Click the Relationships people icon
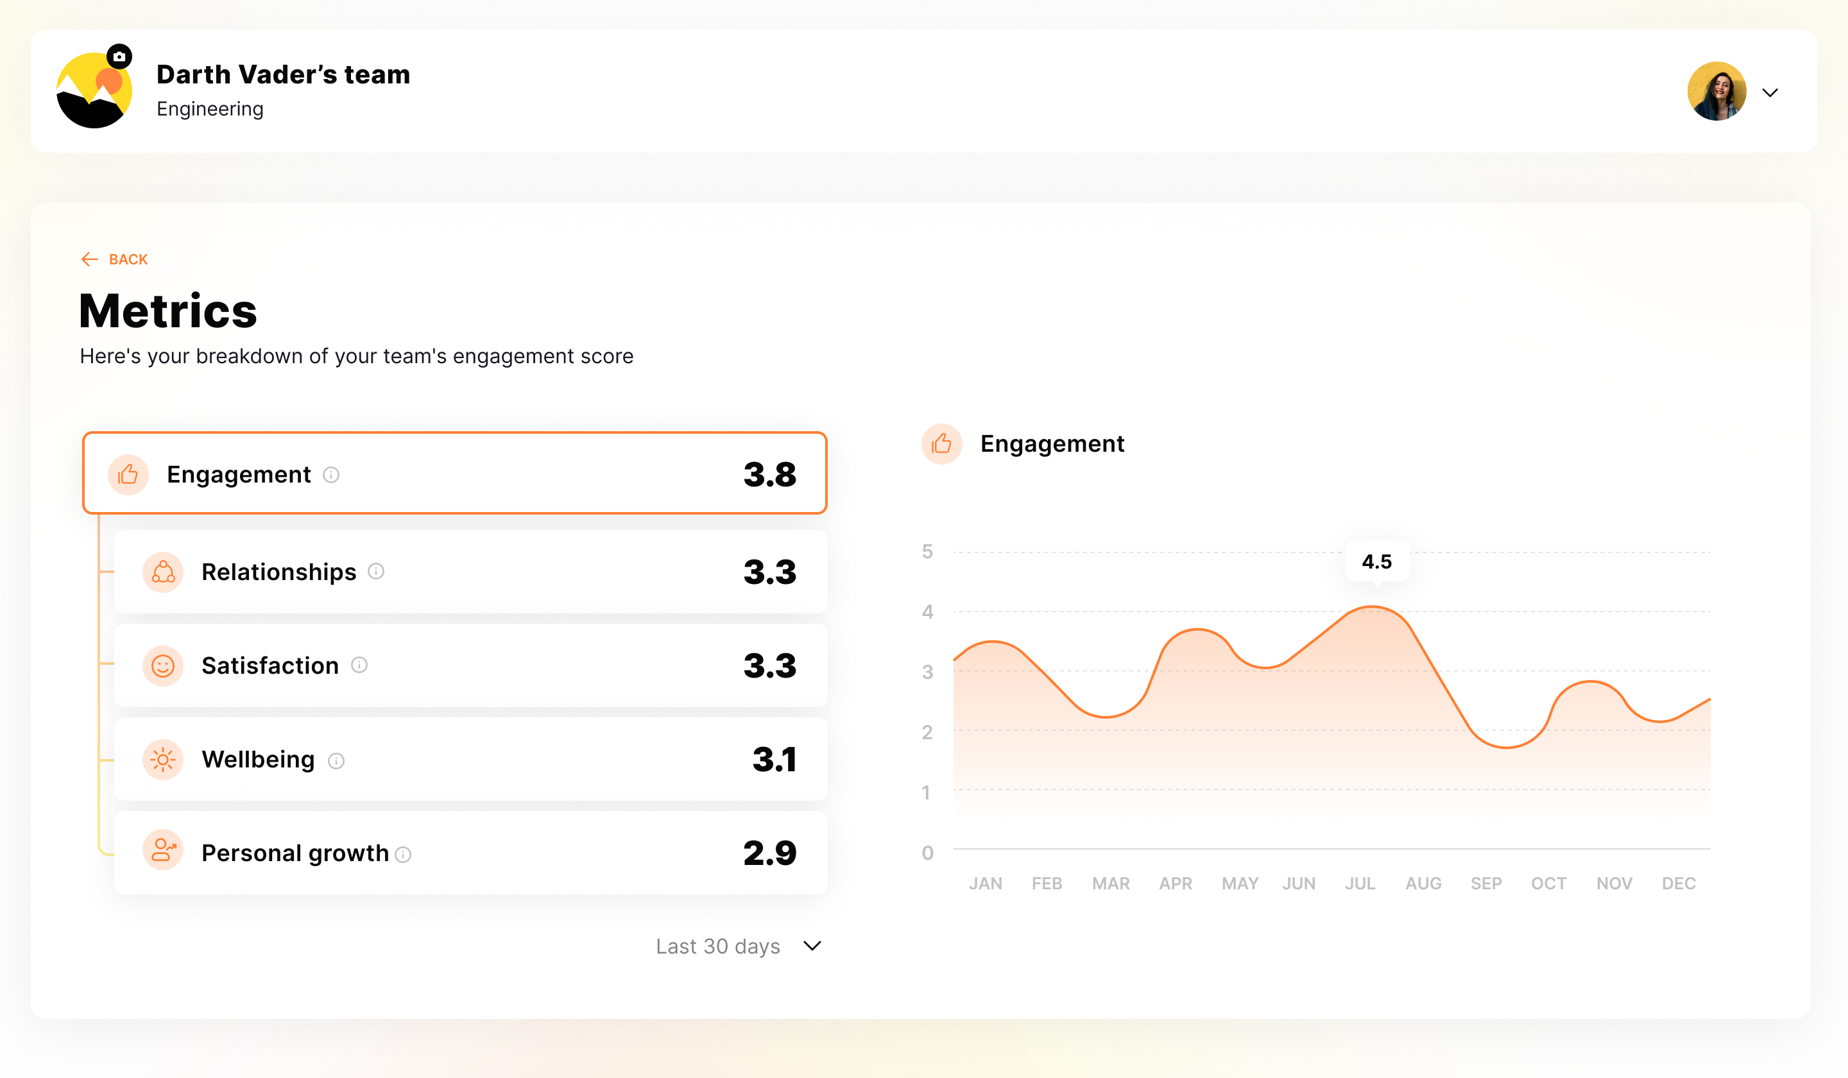This screenshot has width=1848, height=1078. [163, 572]
